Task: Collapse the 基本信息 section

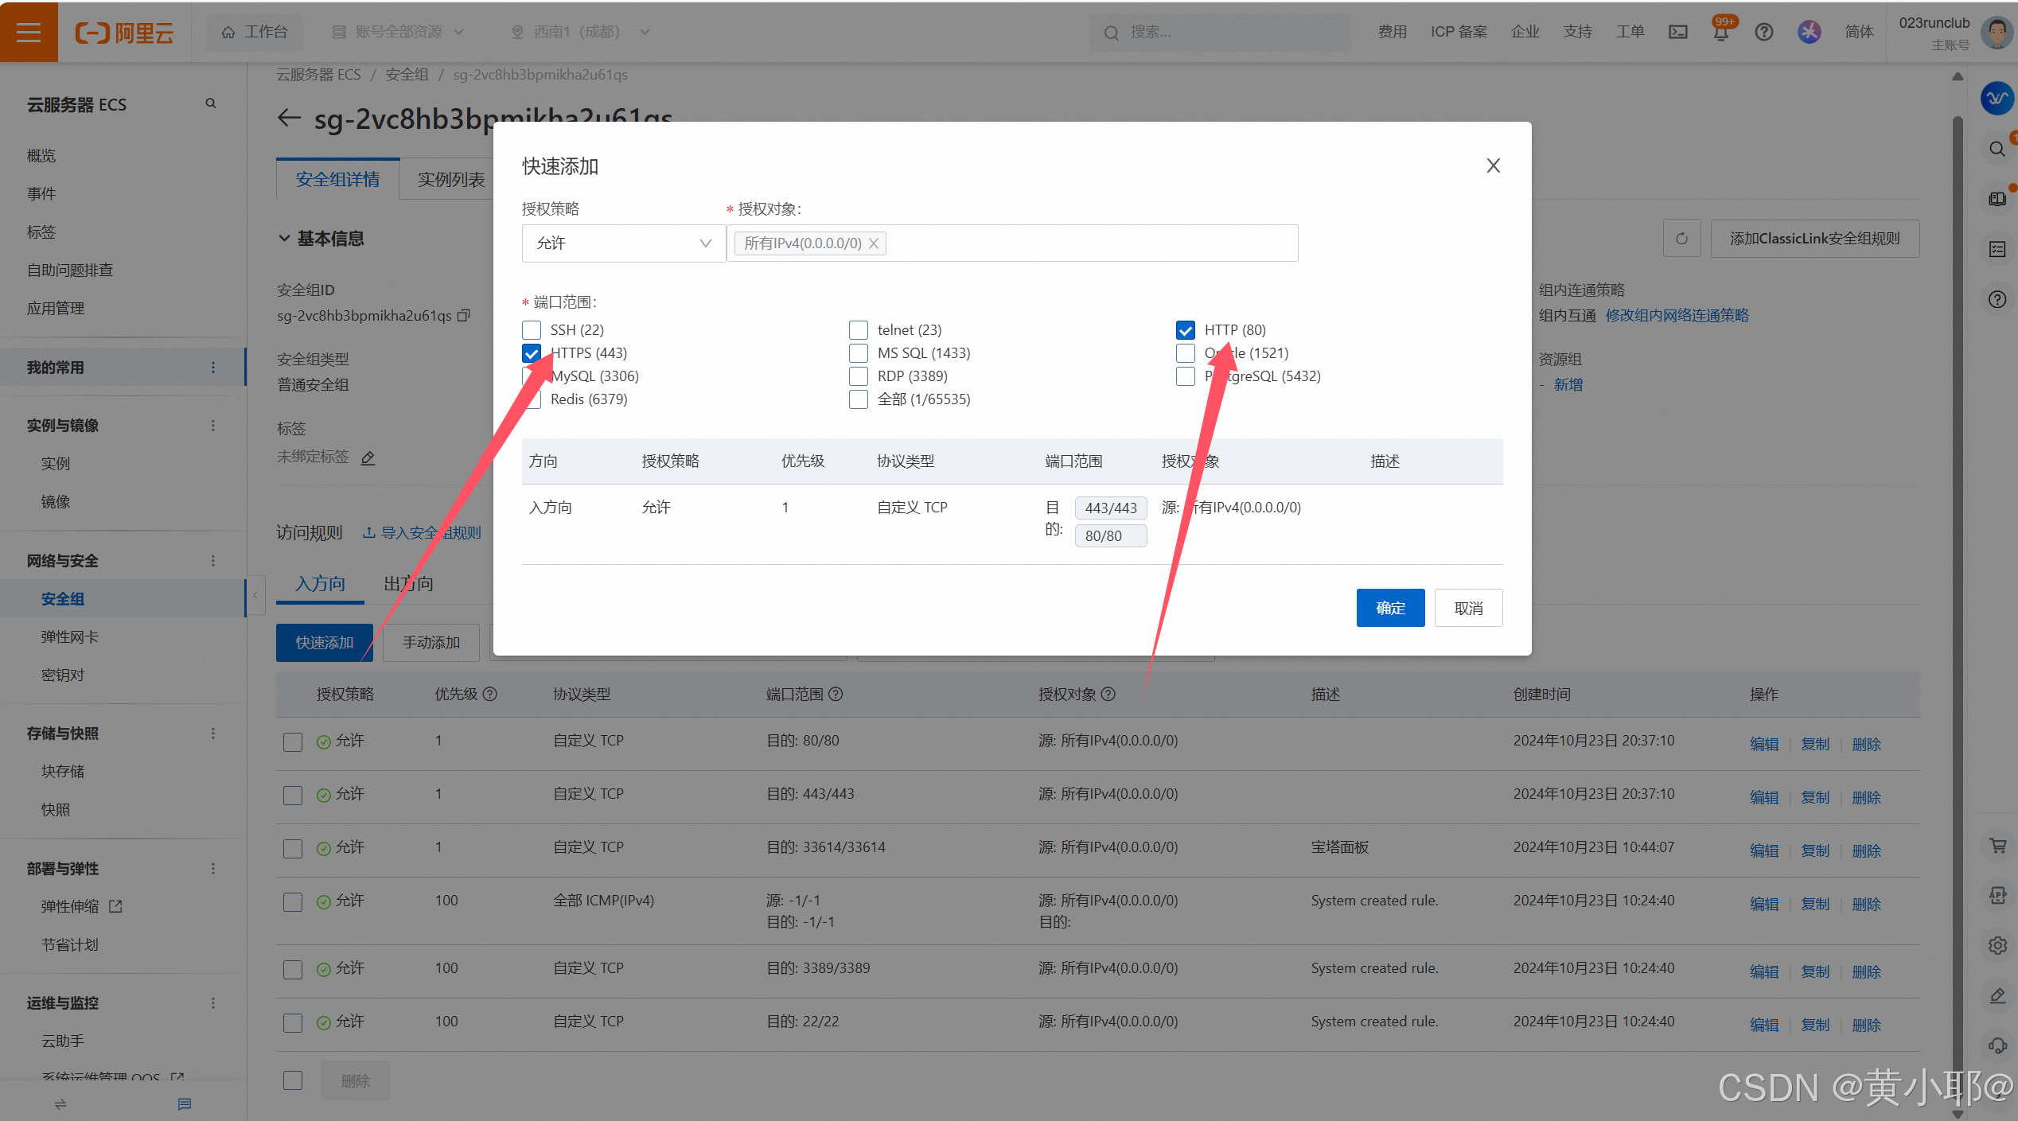Action: pos(284,239)
